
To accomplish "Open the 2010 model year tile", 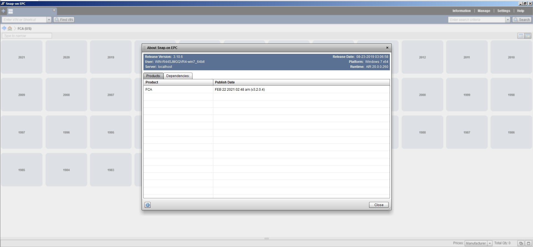I will click(x=511, y=57).
